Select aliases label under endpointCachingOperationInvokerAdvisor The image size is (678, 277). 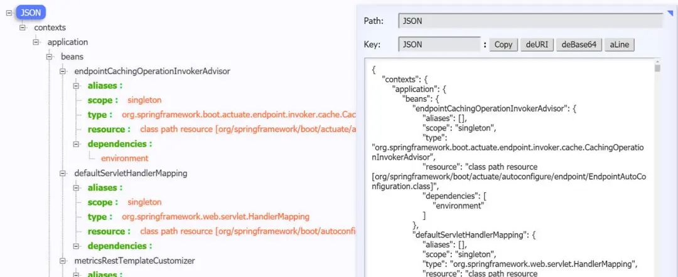point(105,86)
